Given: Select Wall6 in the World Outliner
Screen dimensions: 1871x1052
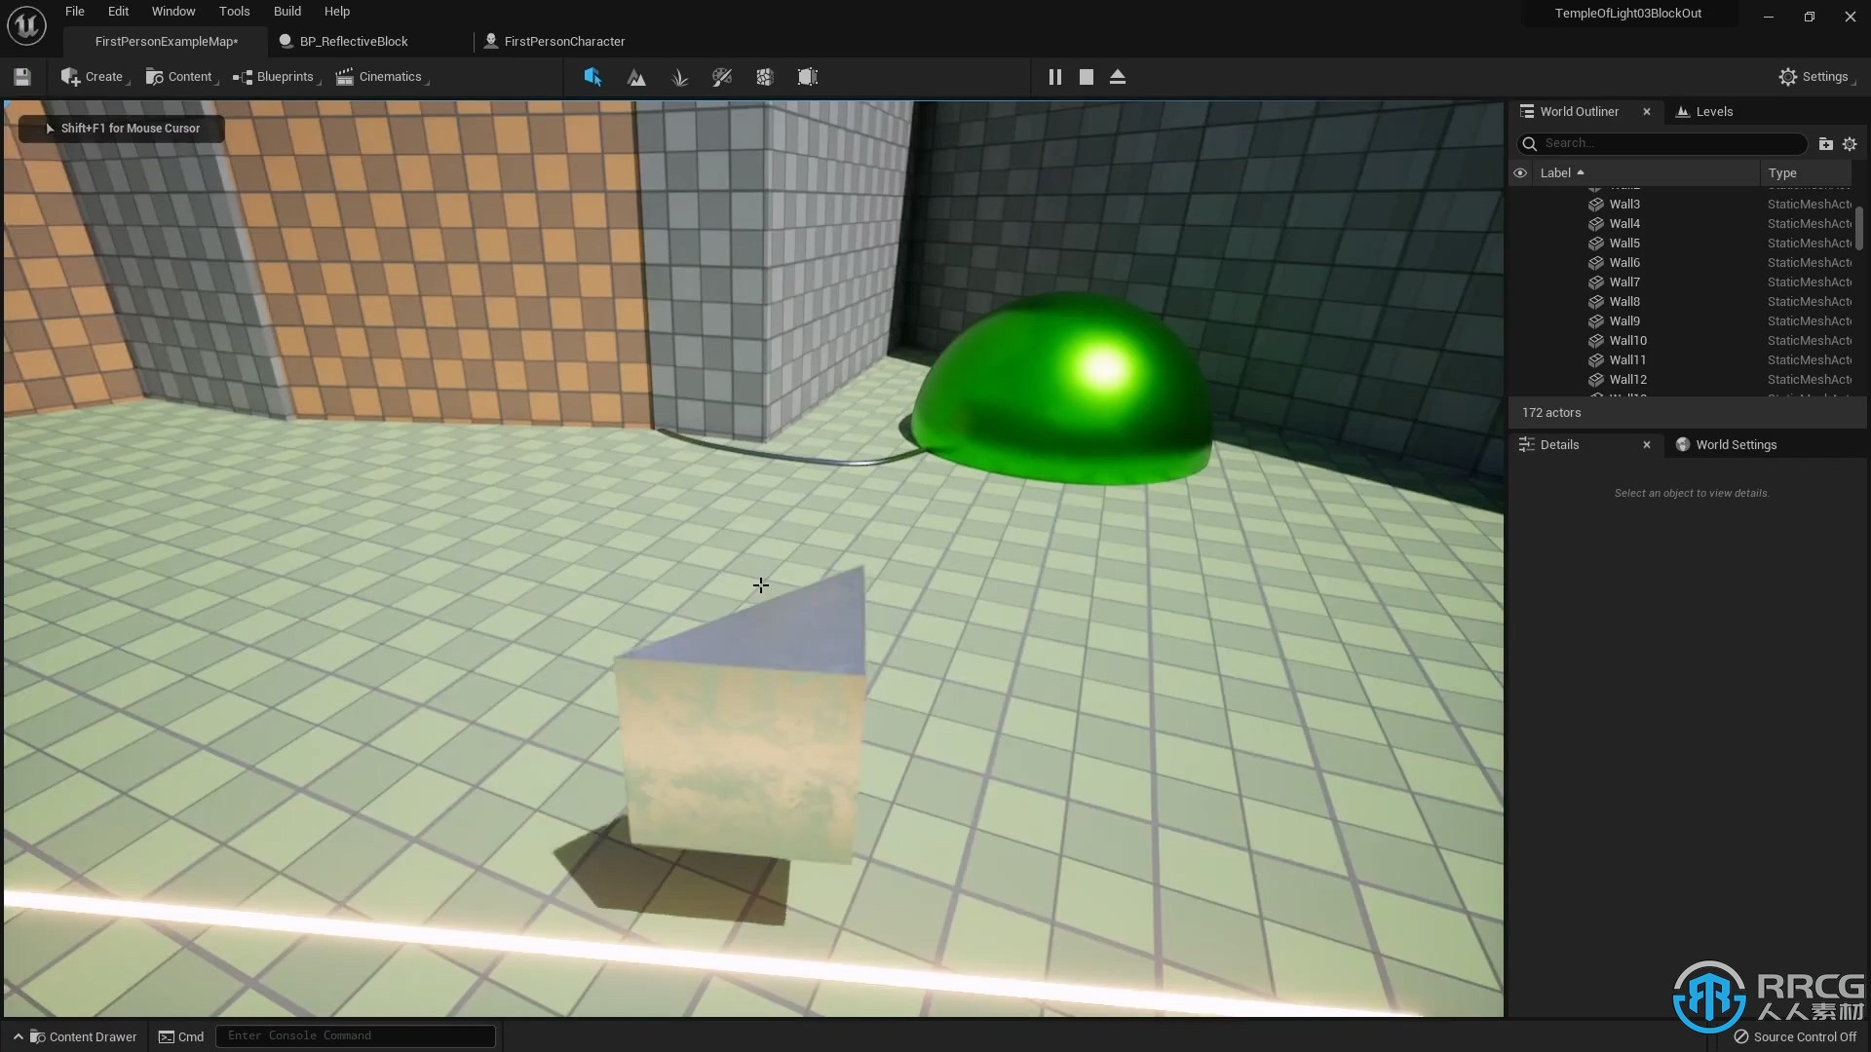Looking at the screenshot, I should (x=1680, y=263).
